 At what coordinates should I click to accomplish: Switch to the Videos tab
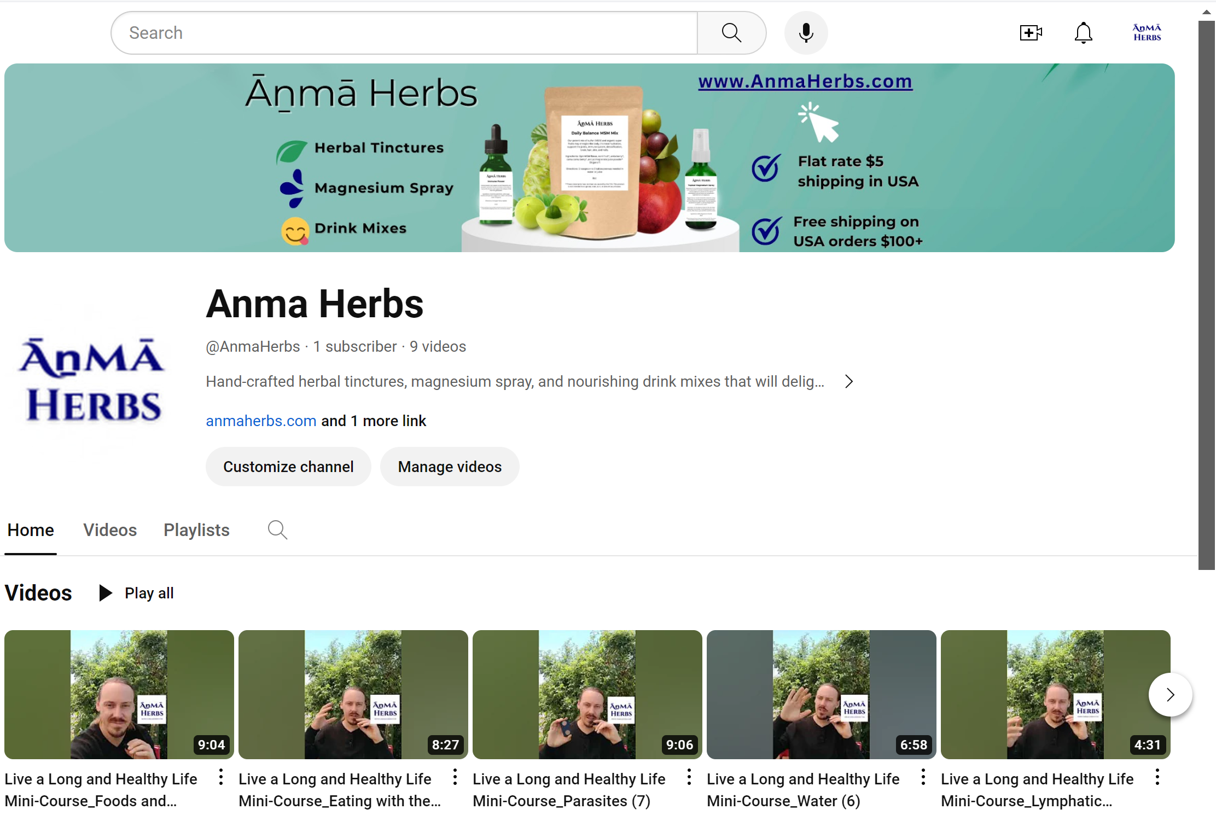110,530
